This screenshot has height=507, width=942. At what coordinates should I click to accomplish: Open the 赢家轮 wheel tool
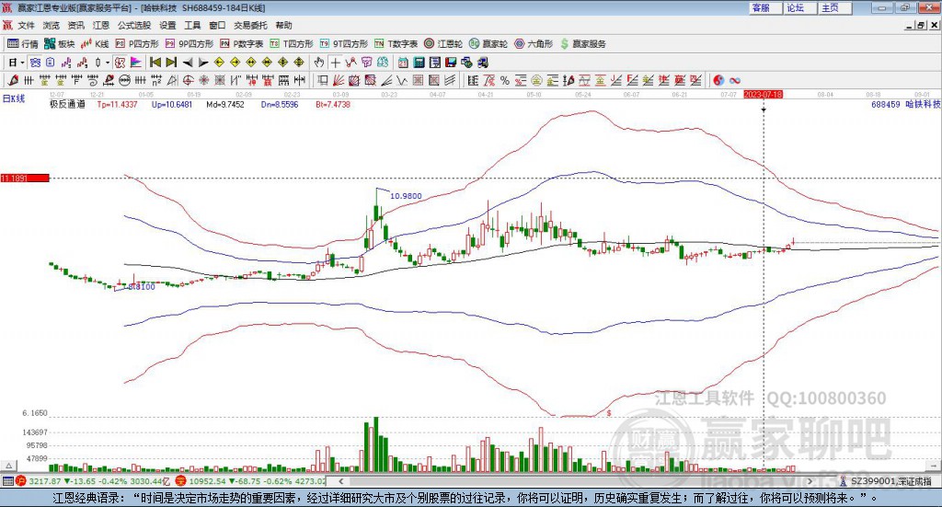(488, 44)
